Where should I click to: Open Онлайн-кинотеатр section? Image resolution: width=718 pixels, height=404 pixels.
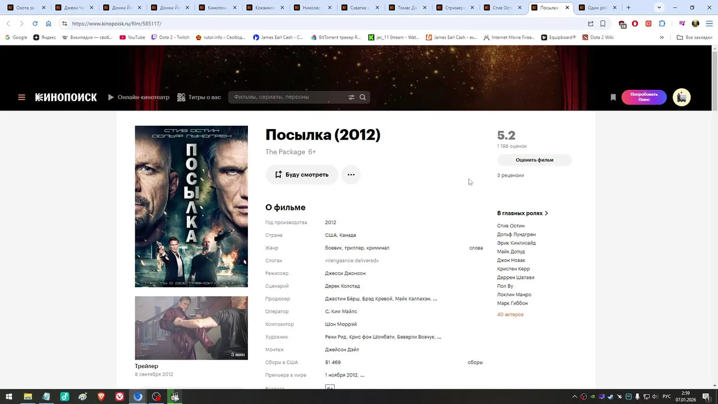[x=139, y=97]
